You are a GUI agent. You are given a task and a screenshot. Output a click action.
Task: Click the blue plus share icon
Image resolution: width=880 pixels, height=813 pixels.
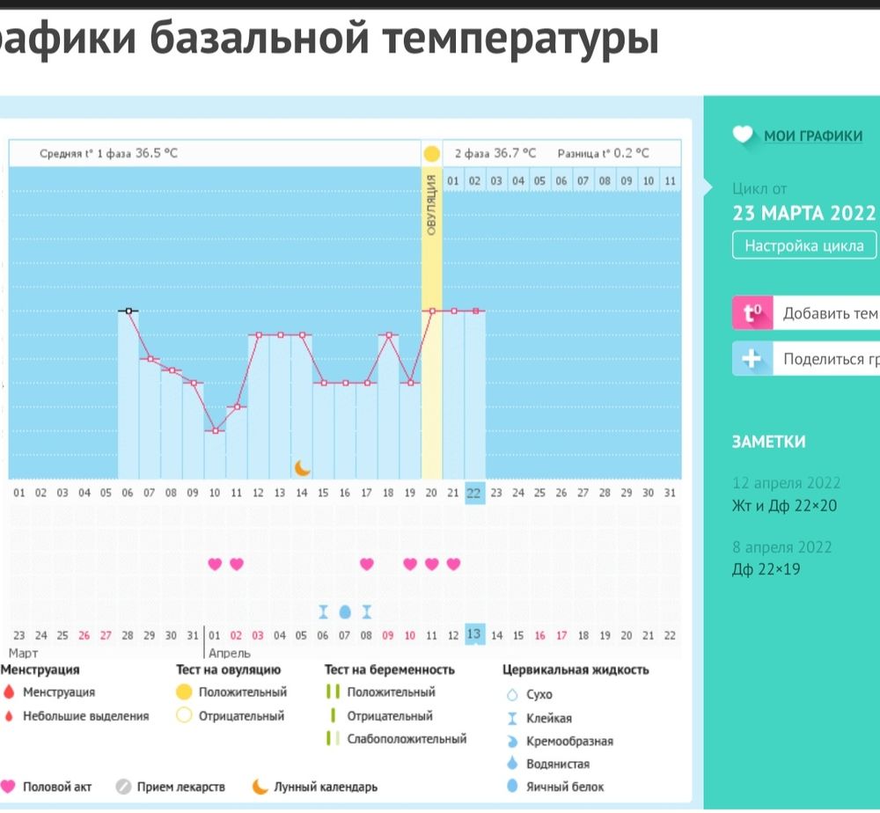[752, 359]
